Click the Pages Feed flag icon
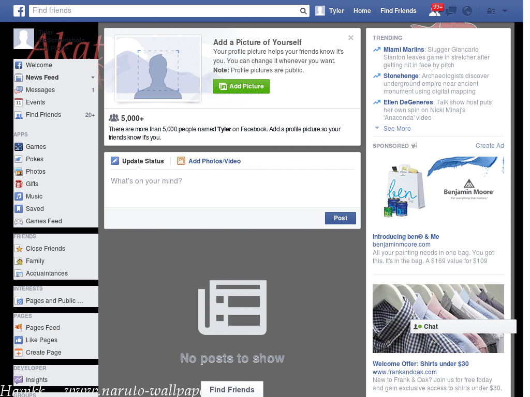 pos(19,327)
